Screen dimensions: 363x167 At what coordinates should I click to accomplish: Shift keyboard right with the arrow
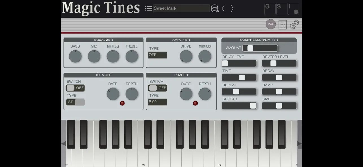299,143
